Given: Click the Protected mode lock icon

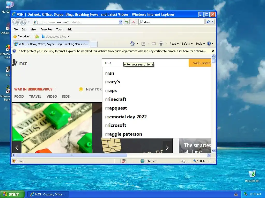Looking at the screenshot, I should pyautogui.click(x=183, y=161).
